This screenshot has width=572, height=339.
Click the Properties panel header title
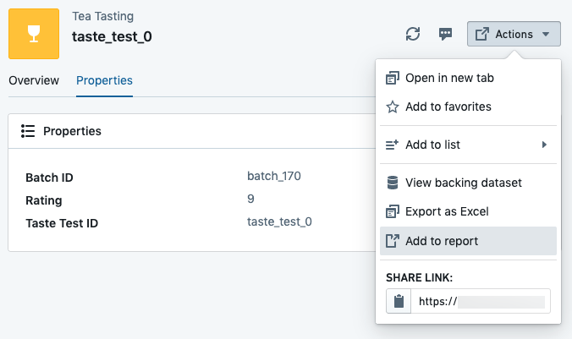[x=72, y=131]
